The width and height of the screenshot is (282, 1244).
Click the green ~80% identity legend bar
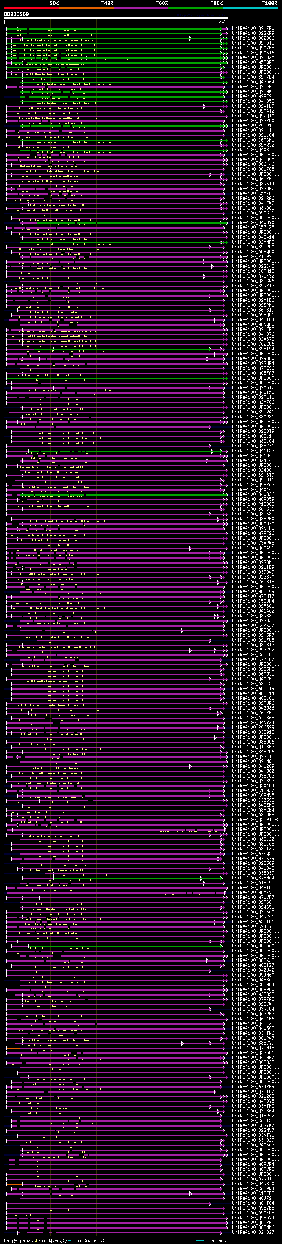[196, 8]
